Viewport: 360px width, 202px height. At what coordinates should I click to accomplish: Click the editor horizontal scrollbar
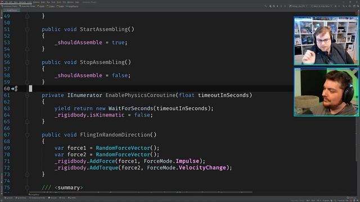[141, 192]
